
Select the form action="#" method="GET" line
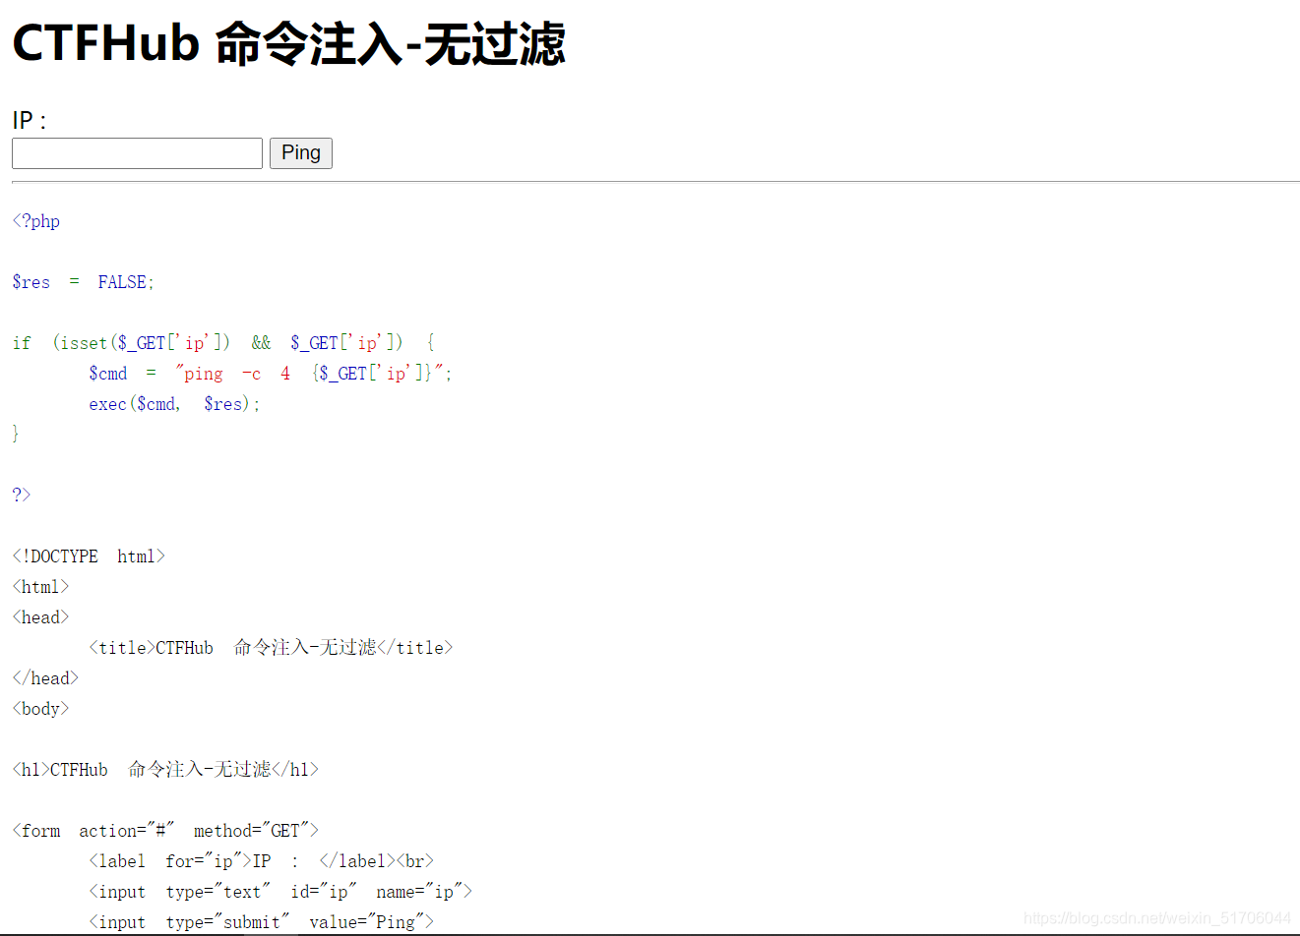(x=164, y=830)
